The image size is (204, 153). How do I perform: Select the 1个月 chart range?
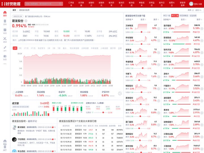point(26,48)
